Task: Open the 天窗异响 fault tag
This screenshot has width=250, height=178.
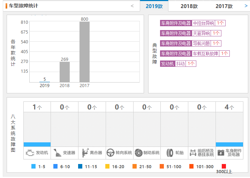Action: 190,33
